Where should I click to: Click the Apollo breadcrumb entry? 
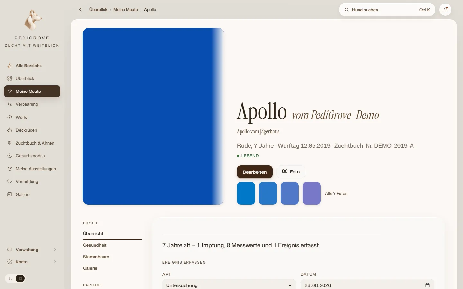pyautogui.click(x=150, y=10)
